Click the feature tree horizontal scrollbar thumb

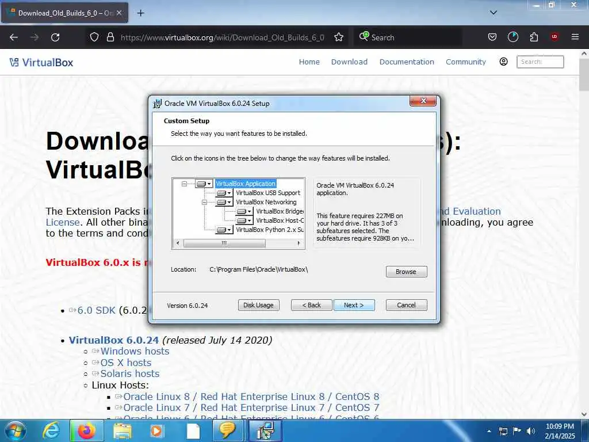coord(224,243)
